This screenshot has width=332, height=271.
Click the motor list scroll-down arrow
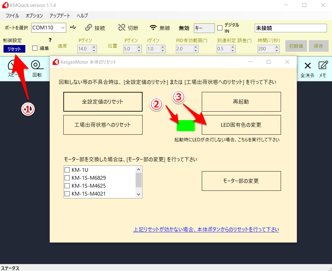click(x=139, y=194)
